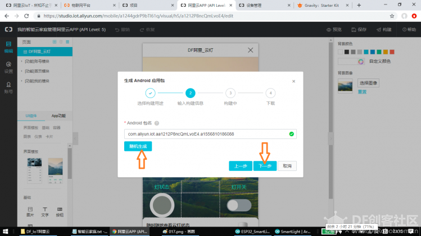Click step 2 输入构建信息 circle
421x236 pixels.
click(x=191, y=93)
